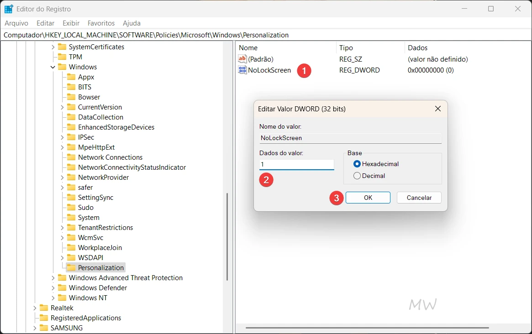
Task: Confirm with the OK button
Action: [368, 198]
